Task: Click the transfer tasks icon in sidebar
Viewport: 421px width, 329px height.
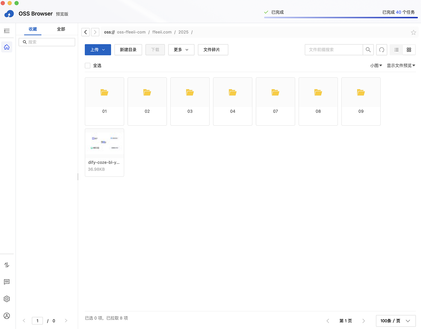Action: (7, 265)
